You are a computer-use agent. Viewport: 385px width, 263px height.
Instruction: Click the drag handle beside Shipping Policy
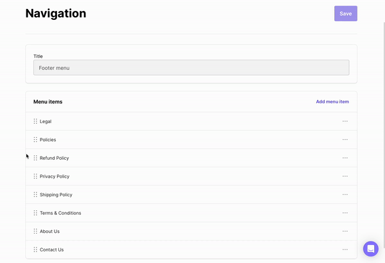pyautogui.click(x=35, y=194)
